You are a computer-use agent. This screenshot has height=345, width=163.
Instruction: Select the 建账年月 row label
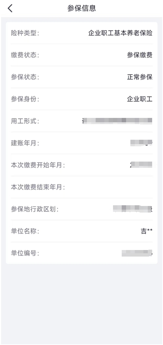[x=25, y=143]
